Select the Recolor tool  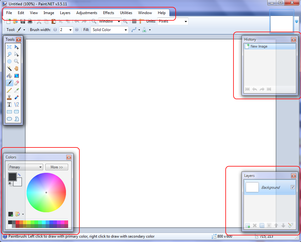17,97
